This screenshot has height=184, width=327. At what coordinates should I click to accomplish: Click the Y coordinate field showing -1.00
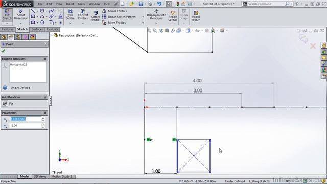[x=25, y=126]
